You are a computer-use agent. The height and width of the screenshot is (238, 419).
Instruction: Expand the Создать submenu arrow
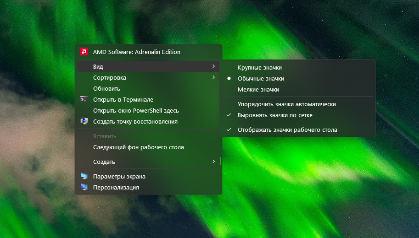(x=213, y=162)
